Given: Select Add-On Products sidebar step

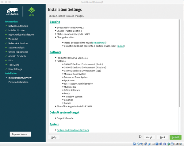Looking at the screenshot, I should click(17, 56).
